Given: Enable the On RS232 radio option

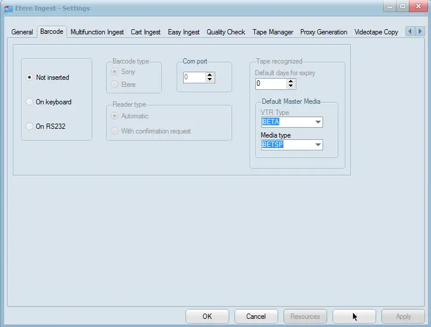Looking at the screenshot, I should (30, 126).
